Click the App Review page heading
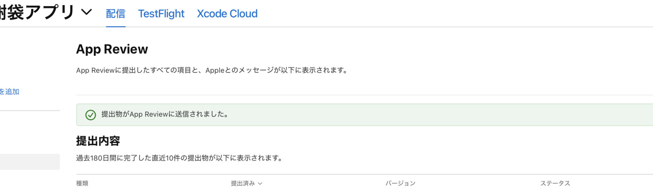Image resolution: width=653 pixels, height=191 pixels. pyautogui.click(x=112, y=49)
